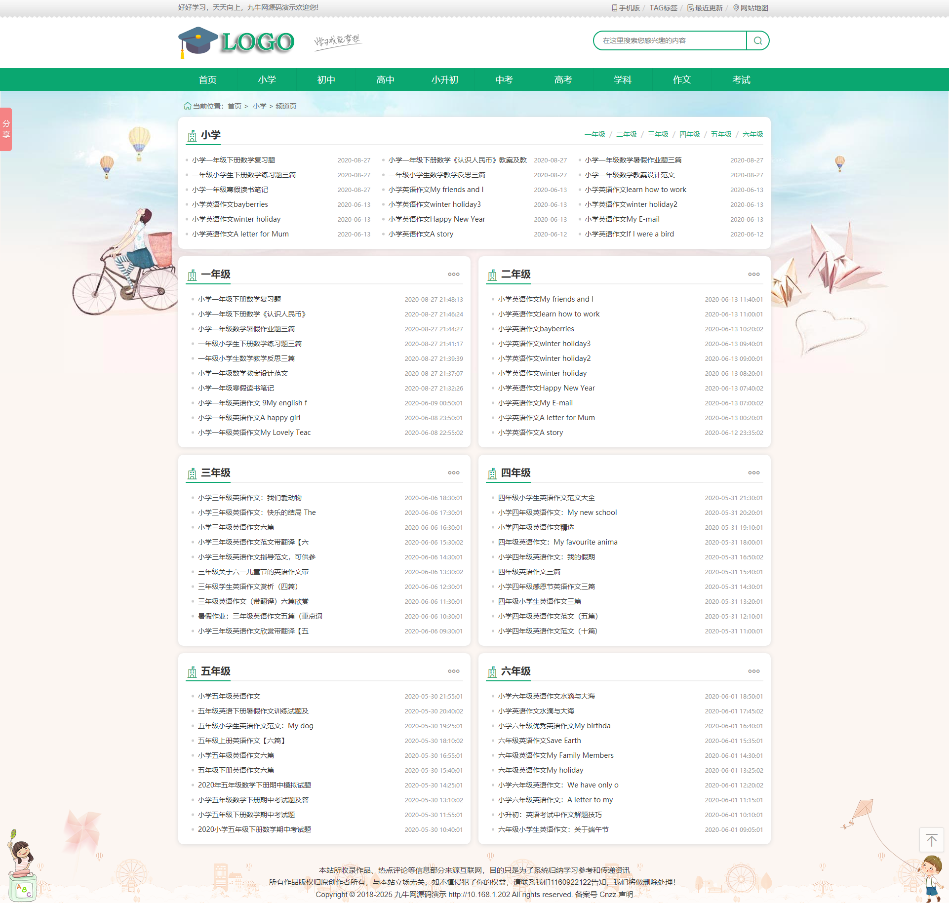This screenshot has height=903, width=949.
Task: Click more dots in 五年级 panel
Action: click(x=454, y=671)
